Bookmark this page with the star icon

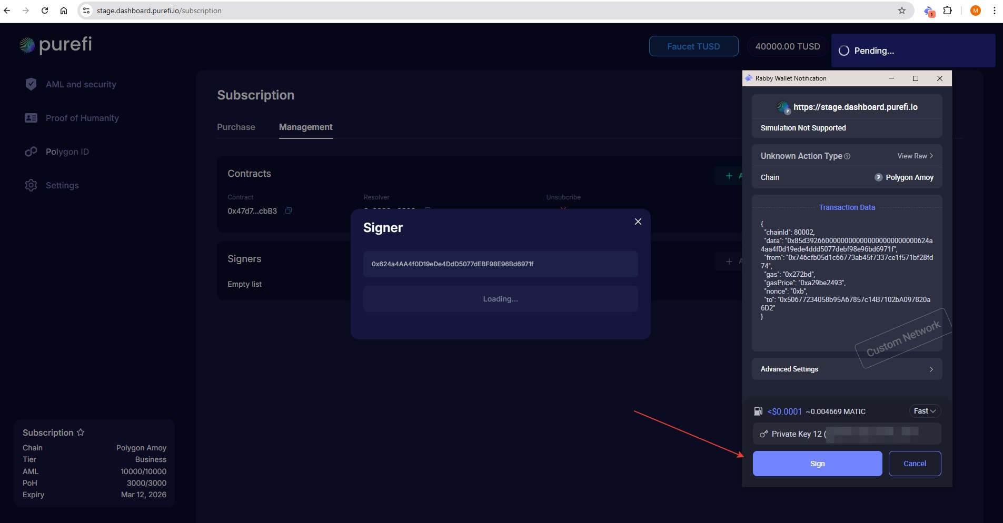[x=902, y=11]
